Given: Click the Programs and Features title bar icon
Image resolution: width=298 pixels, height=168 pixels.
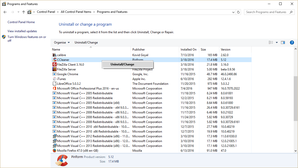Looking at the screenshot, I should coord(4,4).
